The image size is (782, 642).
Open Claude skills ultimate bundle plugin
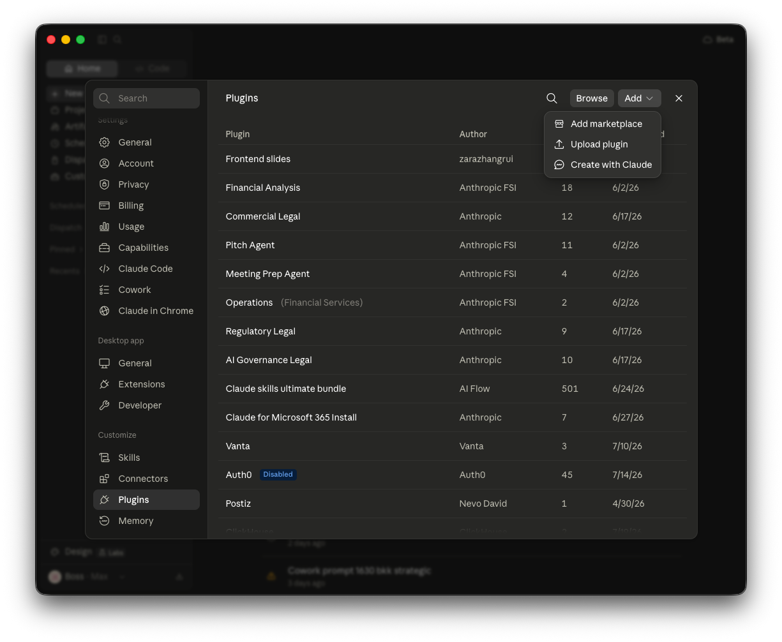[453, 389]
